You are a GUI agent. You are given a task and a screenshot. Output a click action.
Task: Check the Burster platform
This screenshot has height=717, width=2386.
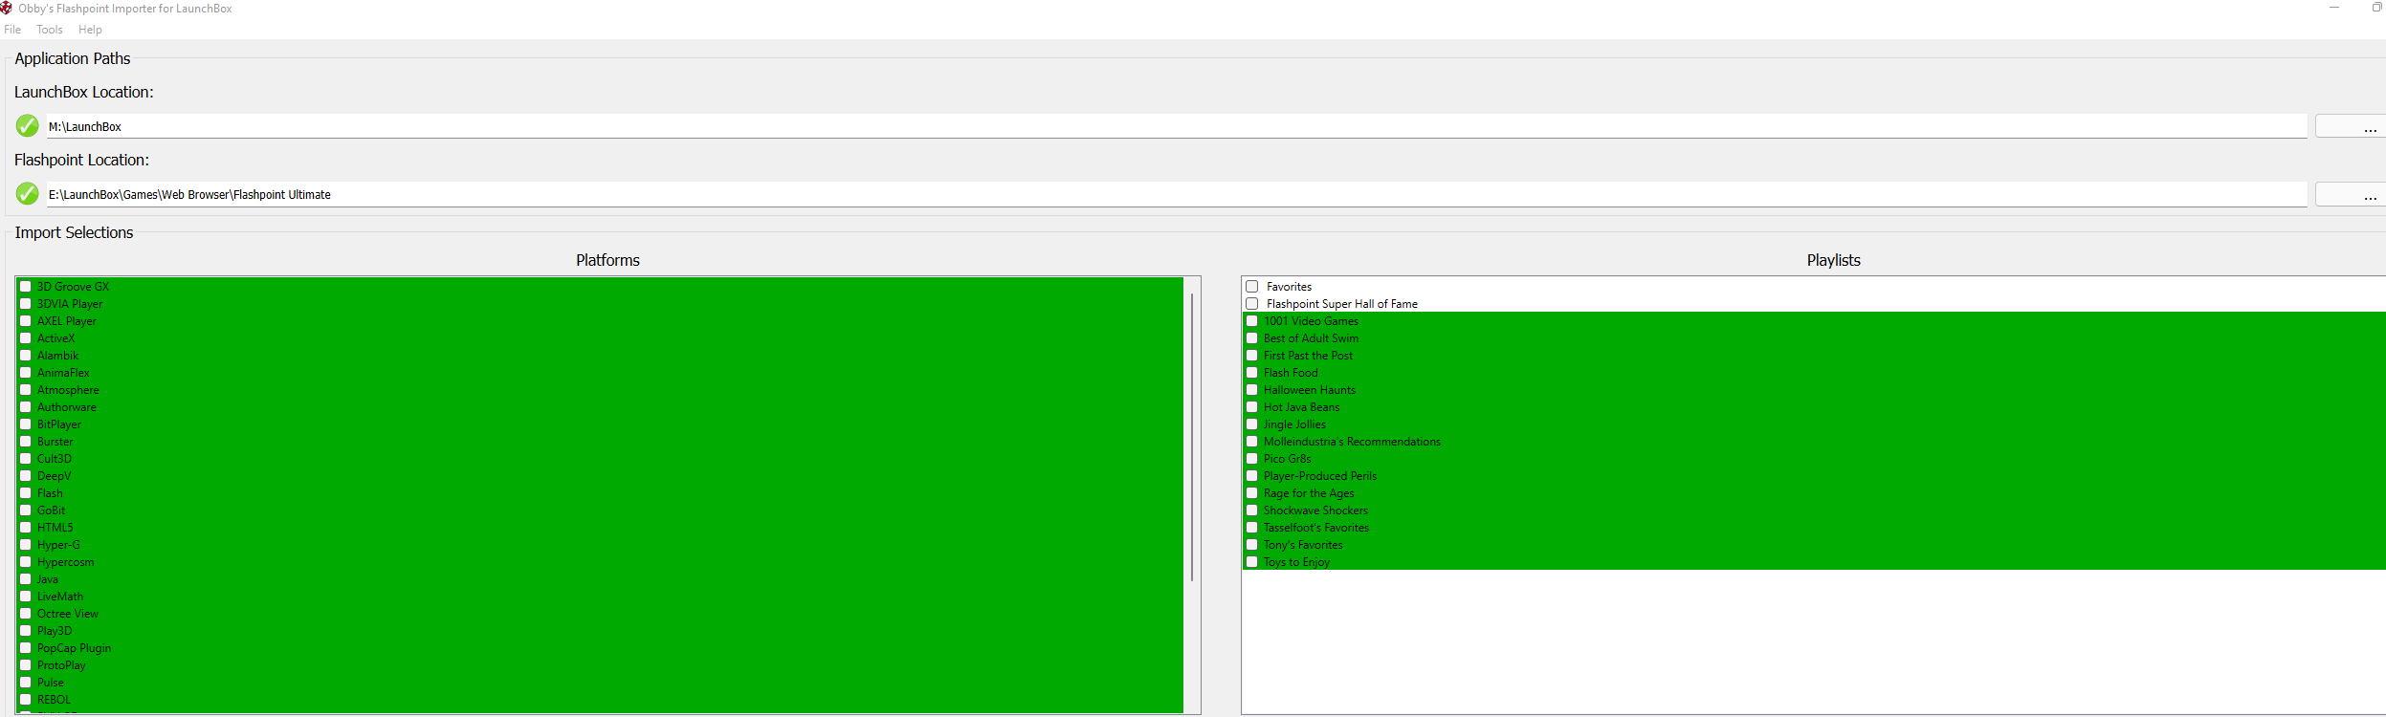pyautogui.click(x=26, y=441)
